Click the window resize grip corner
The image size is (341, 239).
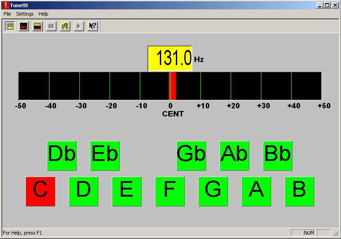[336, 233]
